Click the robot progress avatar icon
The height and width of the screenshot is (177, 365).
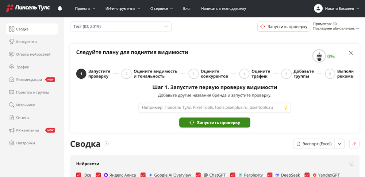[319, 56]
